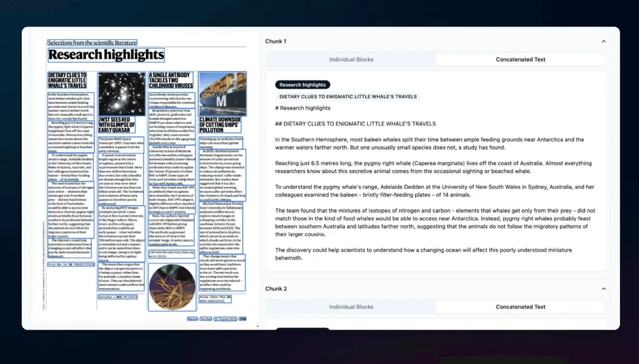Click the 'Dietary clues' gray tag pill
Viewport: 639px width, 364px height.
coord(348,97)
